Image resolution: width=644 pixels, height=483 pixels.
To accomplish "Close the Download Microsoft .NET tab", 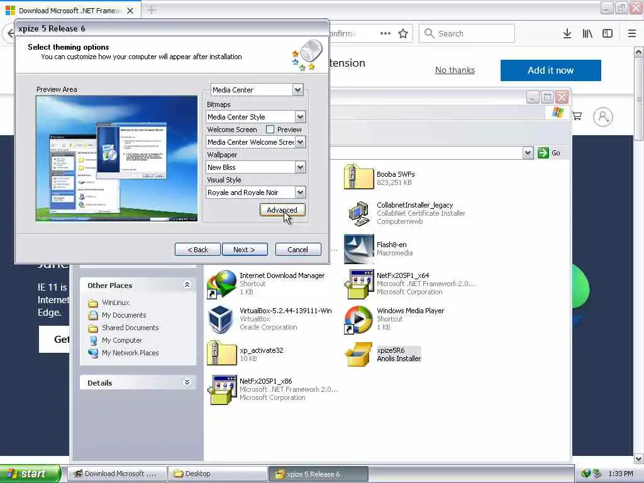I will (130, 11).
